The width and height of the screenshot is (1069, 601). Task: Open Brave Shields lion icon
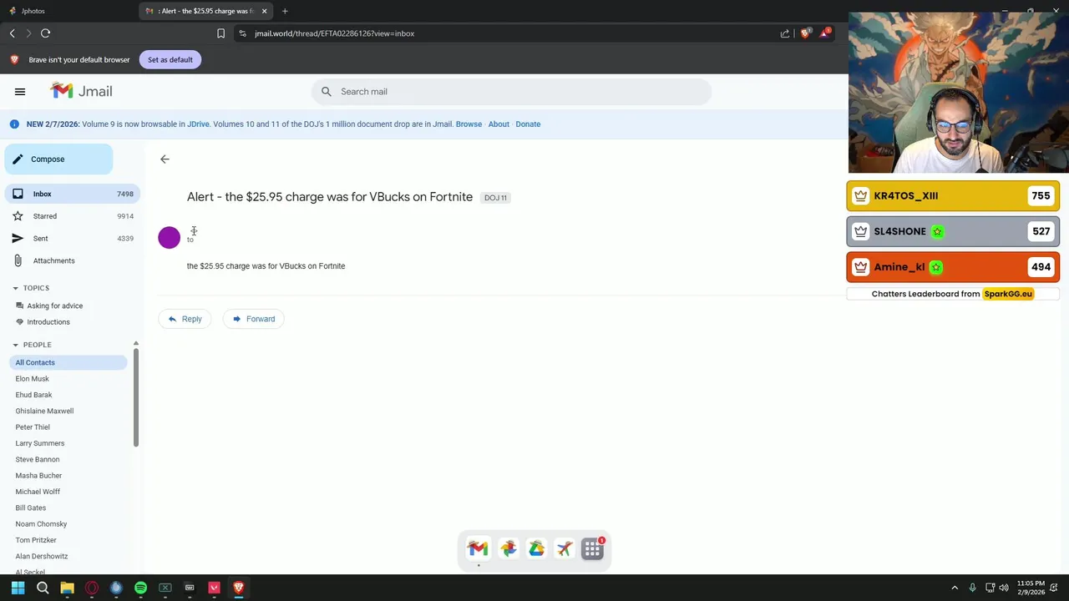pos(805,33)
